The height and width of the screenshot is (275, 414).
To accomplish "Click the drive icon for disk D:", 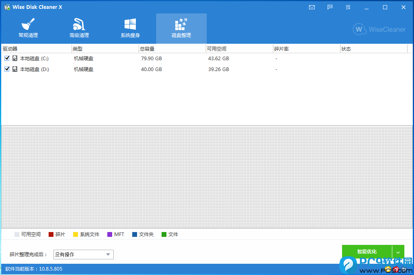I will (15, 69).
